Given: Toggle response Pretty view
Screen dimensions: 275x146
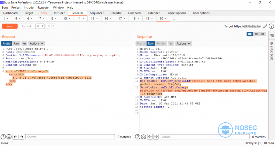Looking at the screenshot, I should pyautogui.click(x=141, y=43).
